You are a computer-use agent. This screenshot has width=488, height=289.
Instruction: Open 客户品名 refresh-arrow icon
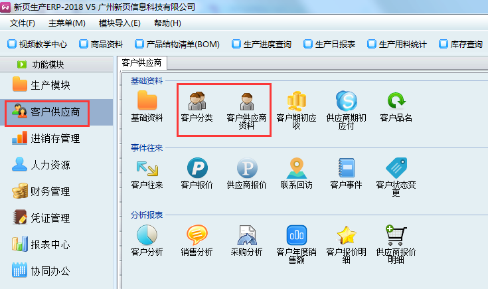396,100
